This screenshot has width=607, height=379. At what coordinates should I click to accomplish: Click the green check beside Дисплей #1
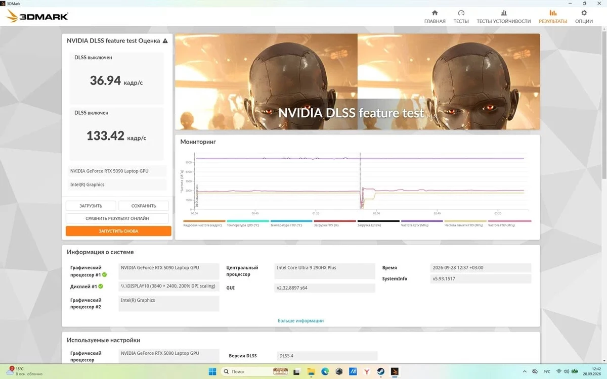coord(101,287)
